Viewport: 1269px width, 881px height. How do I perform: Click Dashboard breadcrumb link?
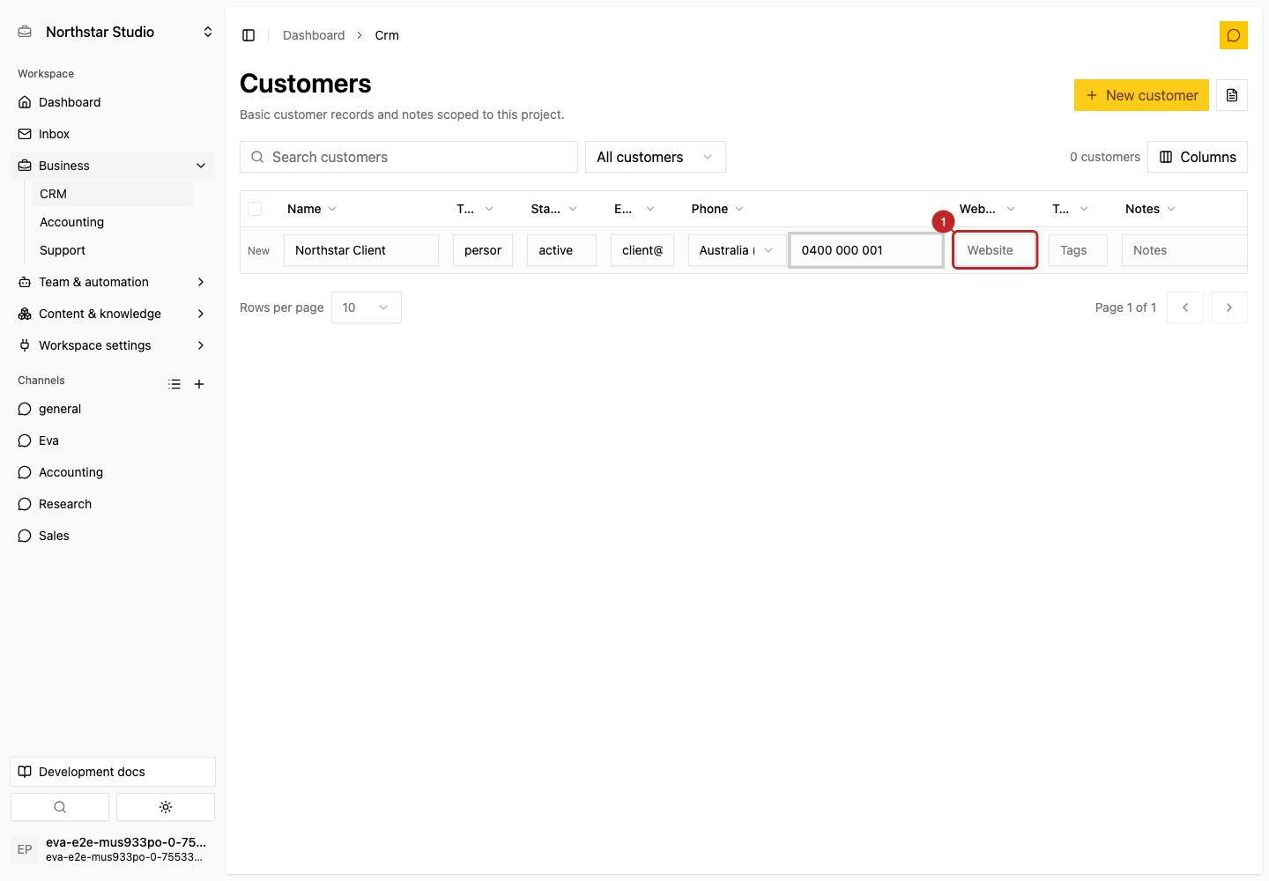coord(314,35)
